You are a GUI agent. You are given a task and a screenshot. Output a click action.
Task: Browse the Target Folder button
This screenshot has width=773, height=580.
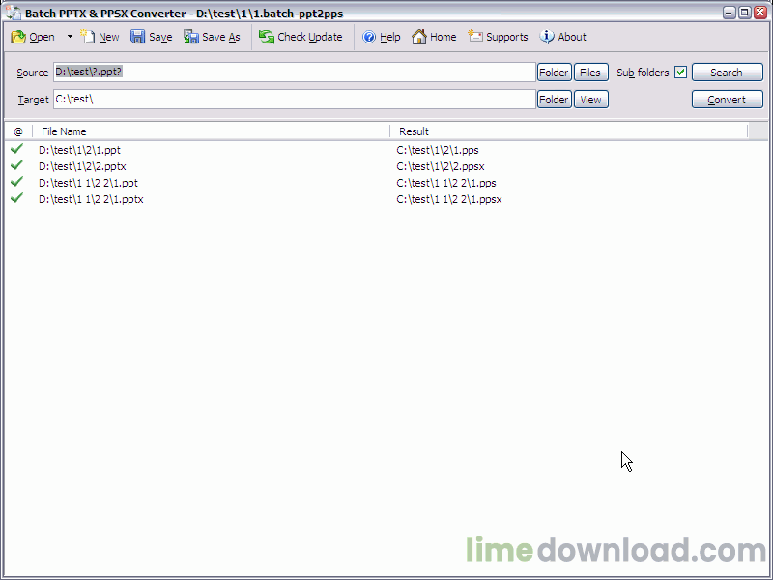click(554, 100)
